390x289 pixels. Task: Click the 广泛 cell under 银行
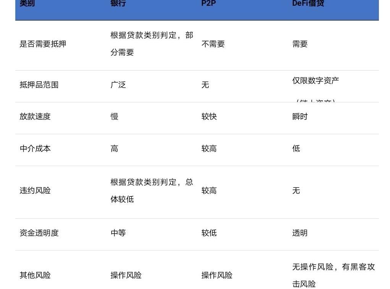coord(118,85)
